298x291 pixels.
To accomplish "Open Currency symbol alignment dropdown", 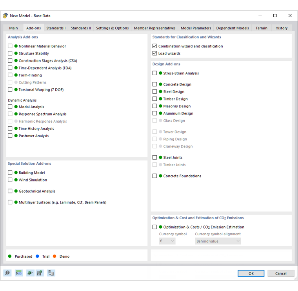I will (x=218, y=241).
